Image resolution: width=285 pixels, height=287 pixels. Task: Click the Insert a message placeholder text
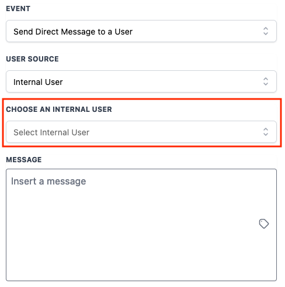48,182
